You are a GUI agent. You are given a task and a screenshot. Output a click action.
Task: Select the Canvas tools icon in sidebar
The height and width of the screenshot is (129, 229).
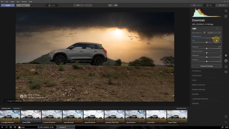(226, 16)
